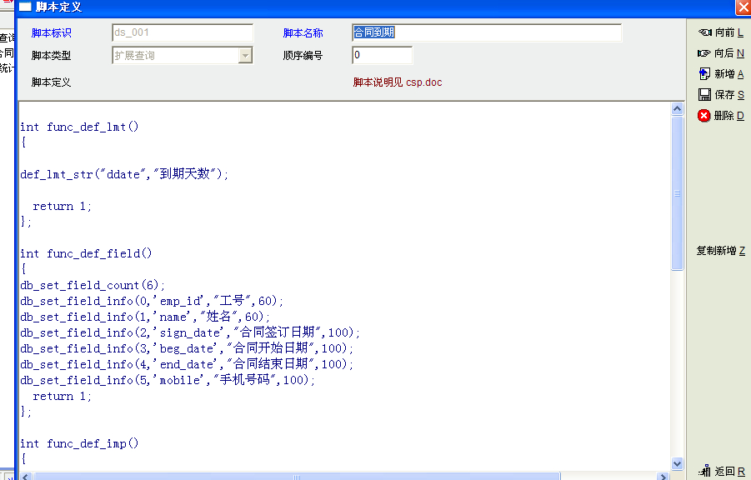The width and height of the screenshot is (751, 480).
Task: Focus the 脚本名称 field containing 合同到期
Action: click(486, 33)
